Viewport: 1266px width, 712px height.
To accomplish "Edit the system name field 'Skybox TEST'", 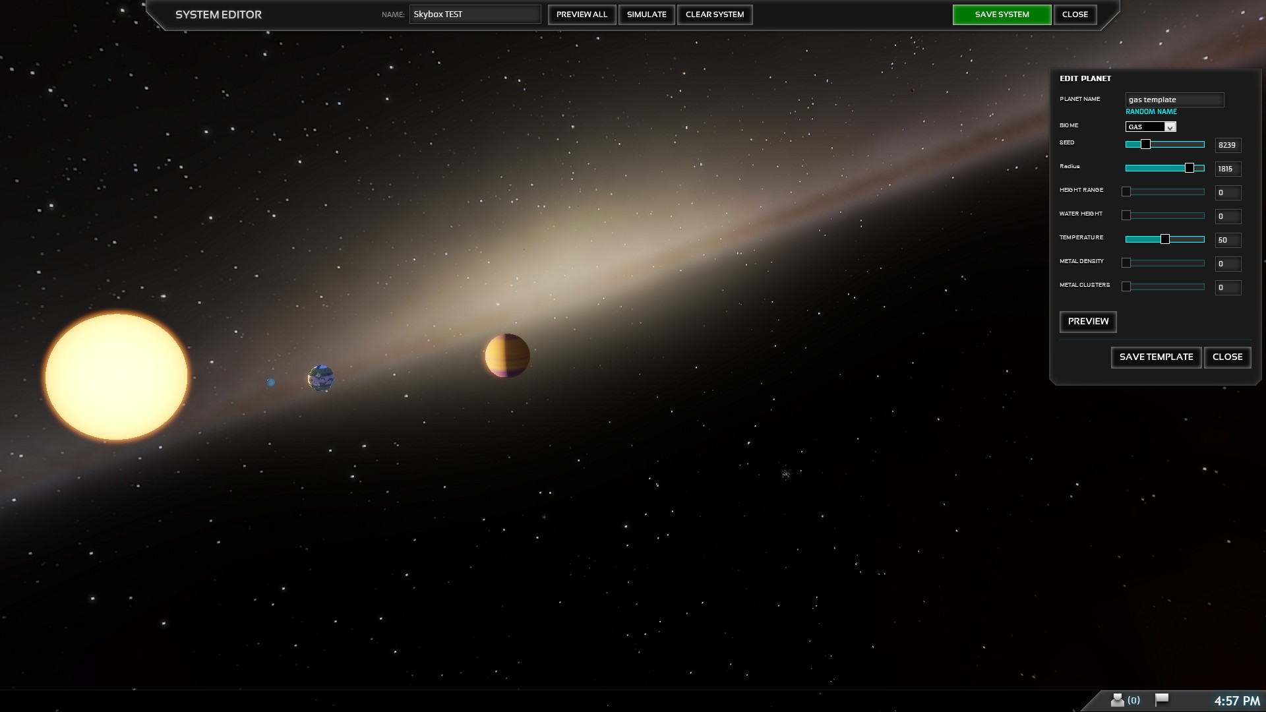I will click(475, 15).
